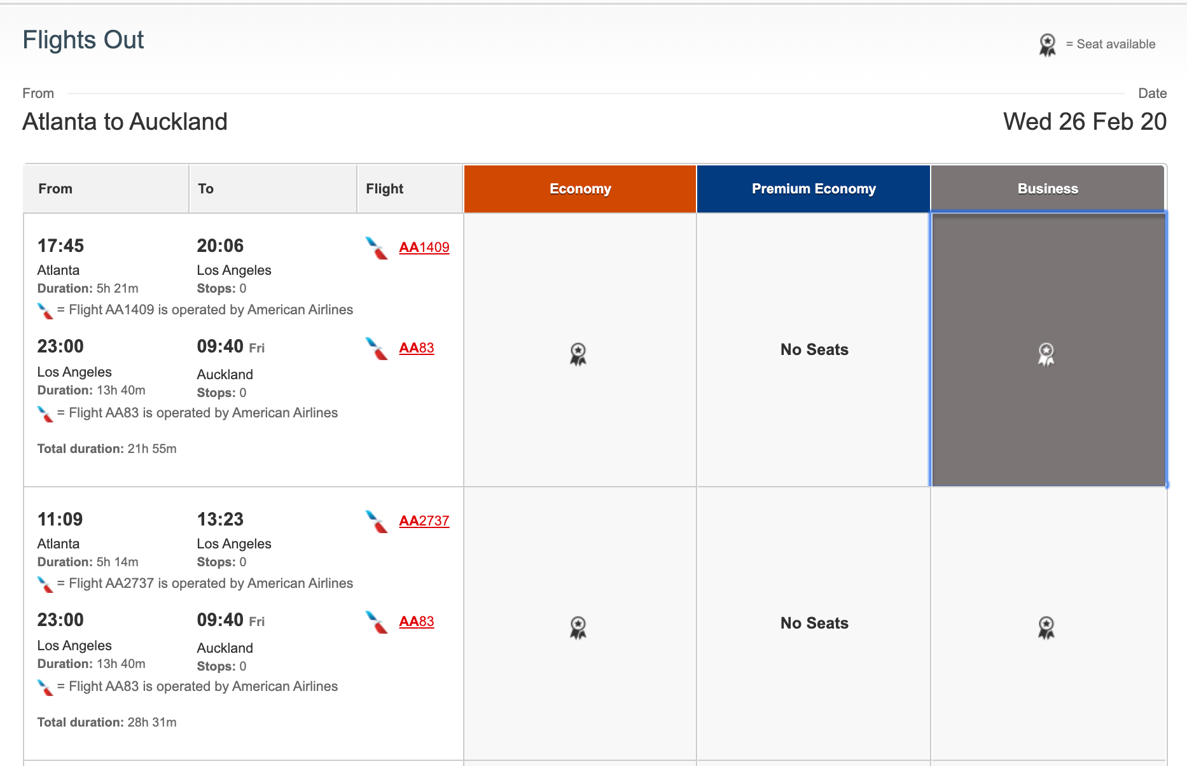
Task: Select the blue Premium Economy column header
Action: (x=814, y=189)
